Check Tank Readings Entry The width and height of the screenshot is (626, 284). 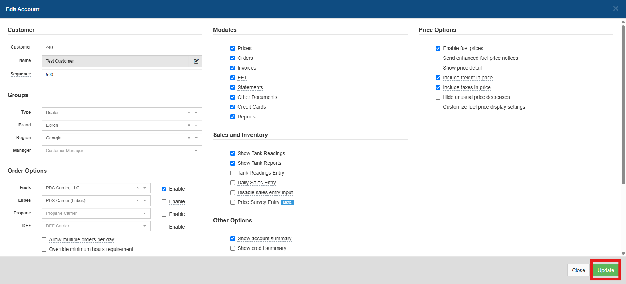(232, 173)
